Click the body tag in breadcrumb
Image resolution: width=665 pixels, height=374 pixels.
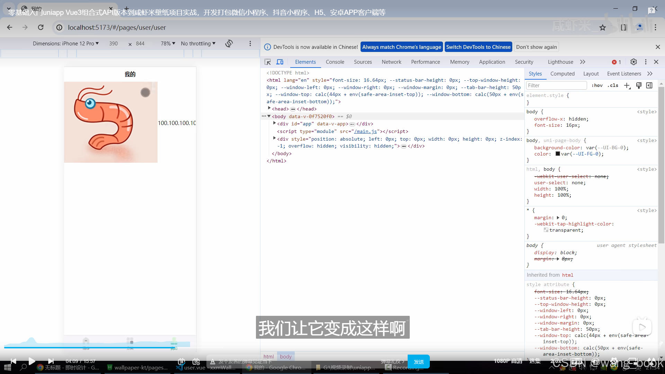286,356
